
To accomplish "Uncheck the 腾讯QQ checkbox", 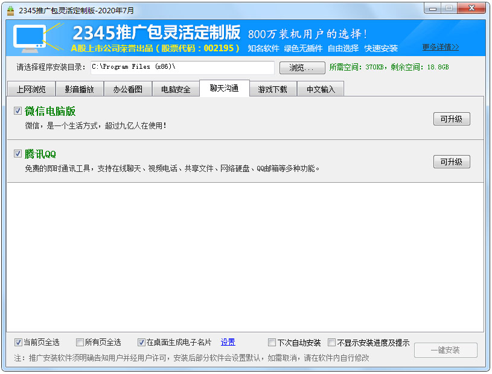I will point(18,153).
